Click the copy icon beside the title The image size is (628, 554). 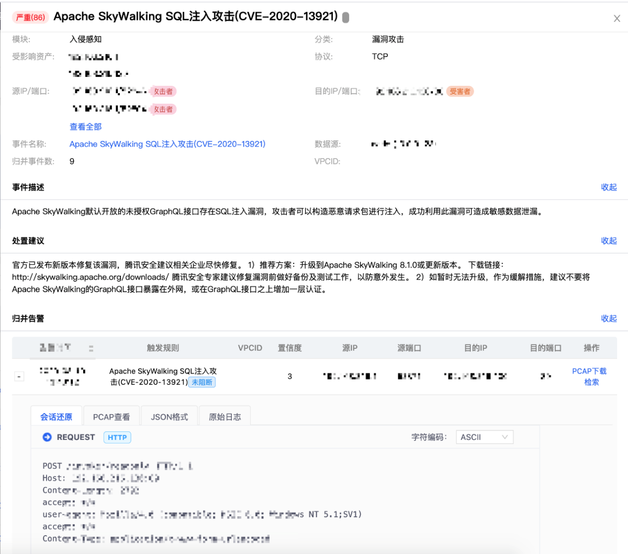pos(345,18)
